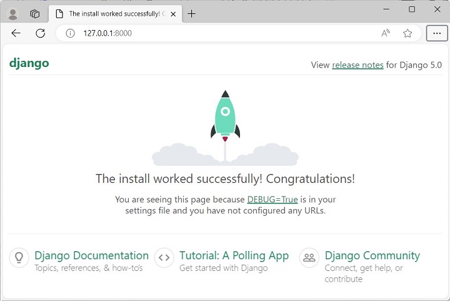Click the browser profile avatar icon
The height and width of the screenshot is (301, 450).
[x=13, y=13]
